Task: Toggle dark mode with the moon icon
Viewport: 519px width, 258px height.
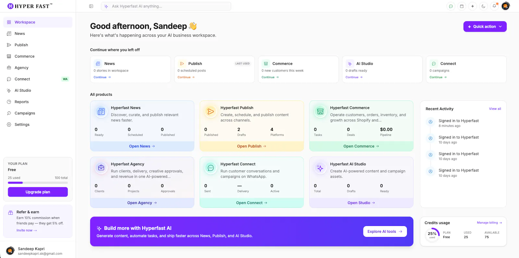Action: click(x=483, y=6)
